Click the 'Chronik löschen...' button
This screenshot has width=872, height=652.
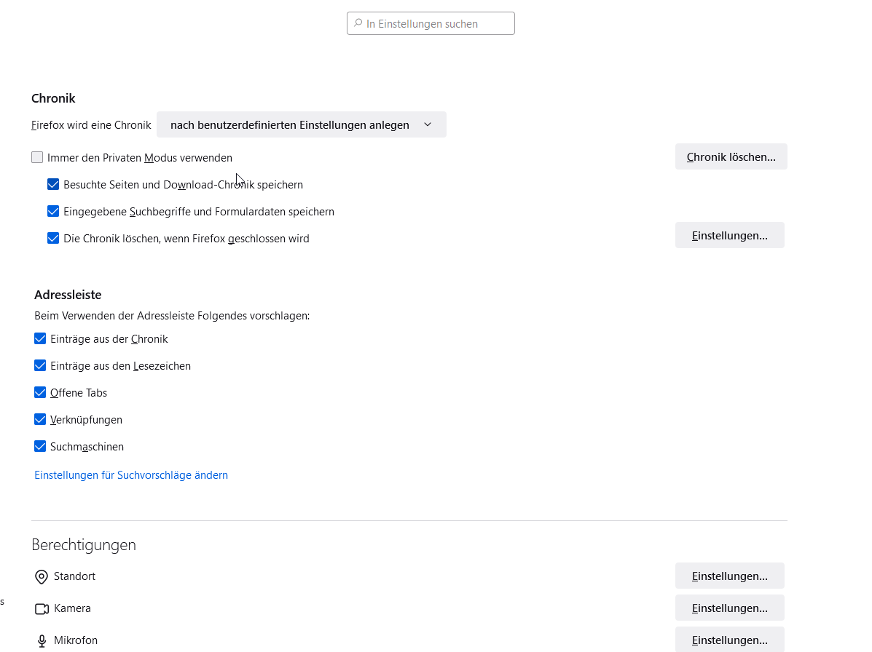point(731,156)
